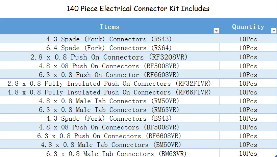Screen dimensions: 277x157
Task: Select the RF32FIVR Fully Insulated Connectors cell
Action: pyautogui.click(x=109, y=83)
